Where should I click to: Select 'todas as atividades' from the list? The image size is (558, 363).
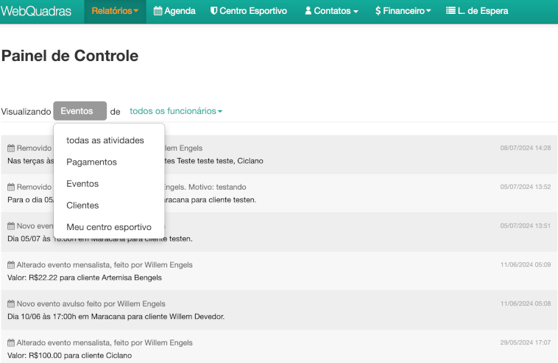point(105,140)
